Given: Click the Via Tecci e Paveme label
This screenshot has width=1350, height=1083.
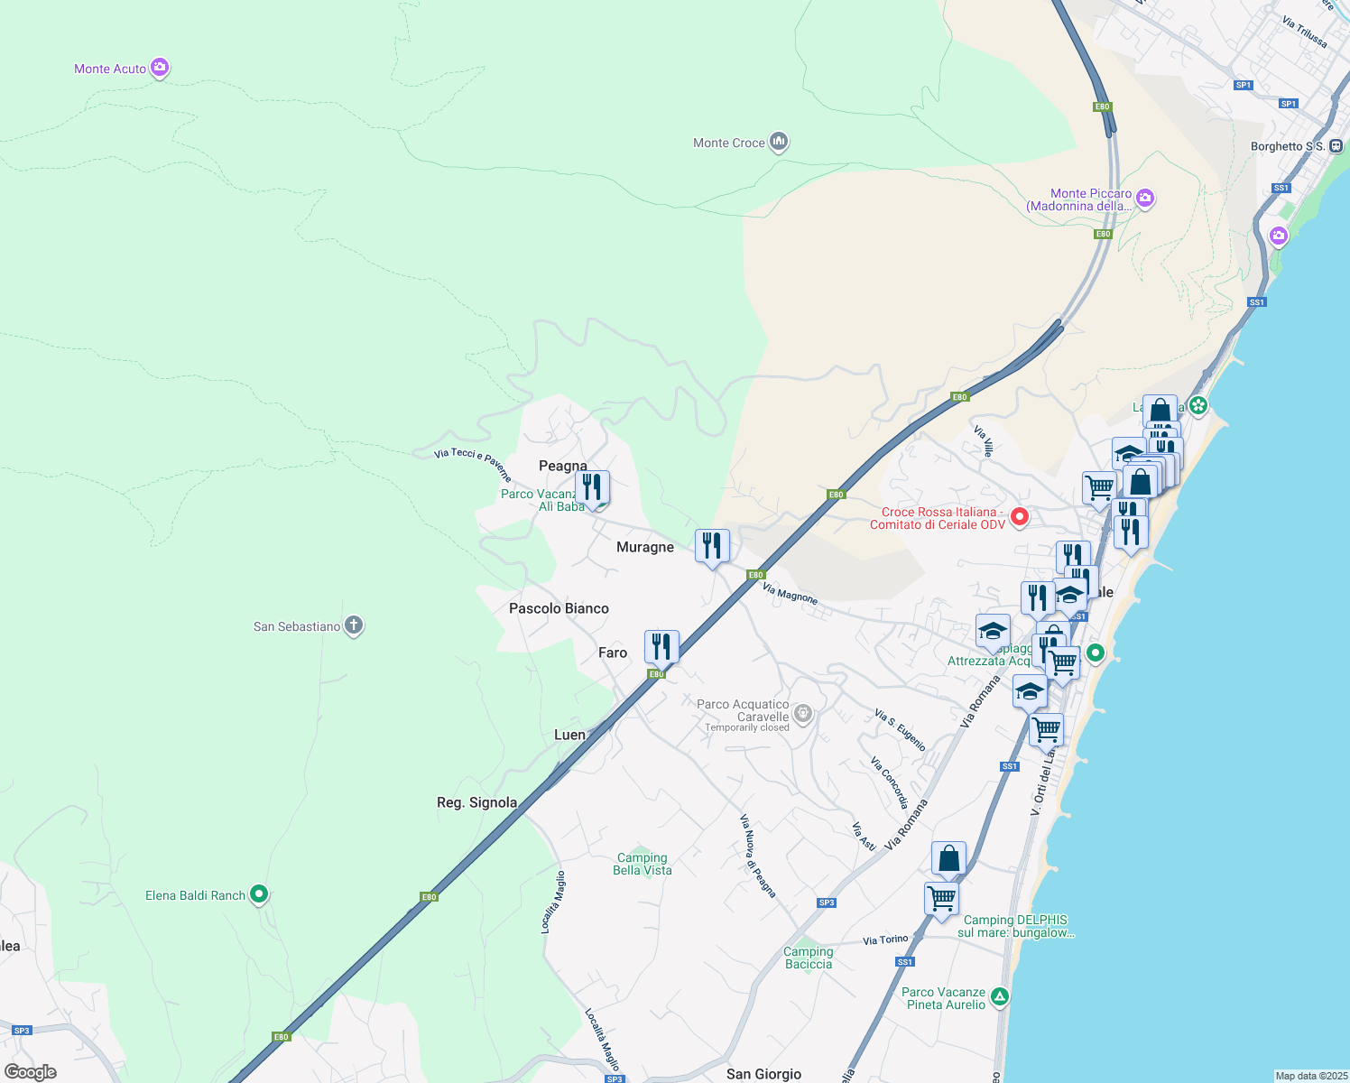Looking at the screenshot, I should point(472,465).
